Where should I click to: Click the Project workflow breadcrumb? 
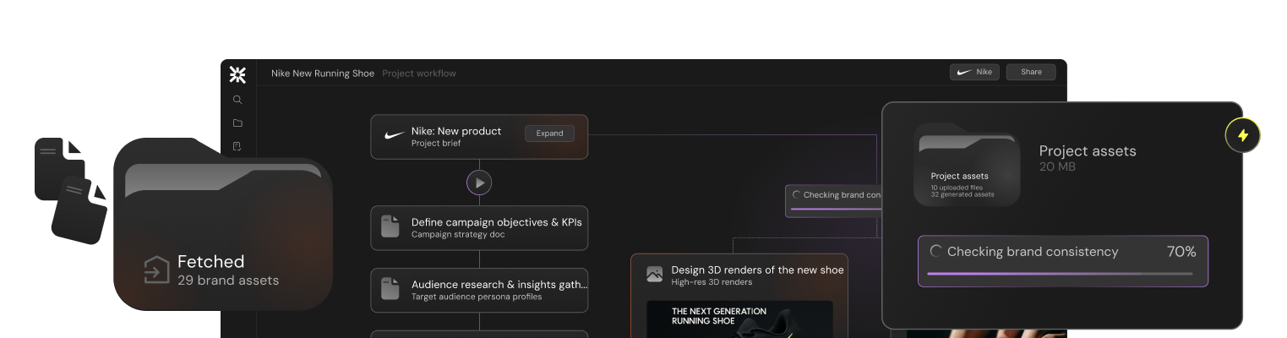tap(419, 74)
